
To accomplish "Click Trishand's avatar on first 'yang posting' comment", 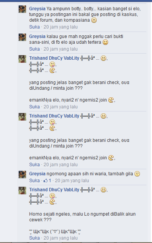I will (22, 59).
